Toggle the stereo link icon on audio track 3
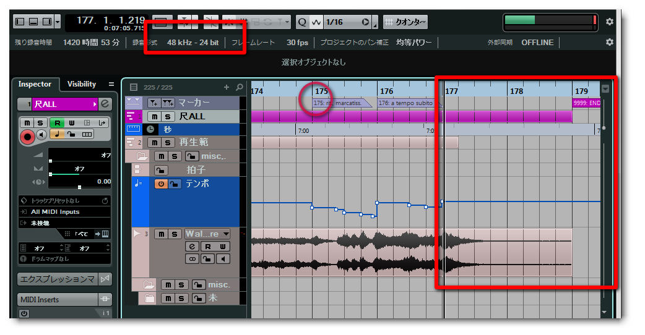The width and height of the screenshot is (645, 335). click(x=192, y=259)
